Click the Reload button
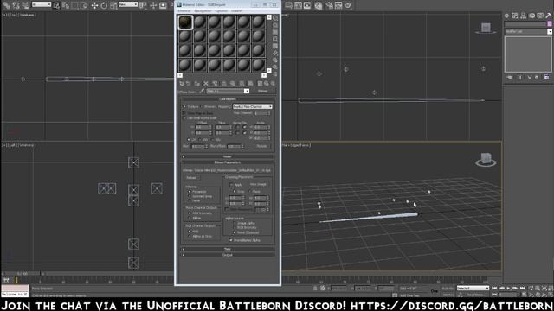This screenshot has width=554, height=311. point(191,178)
